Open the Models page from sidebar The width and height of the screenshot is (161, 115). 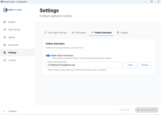pos(12,22)
